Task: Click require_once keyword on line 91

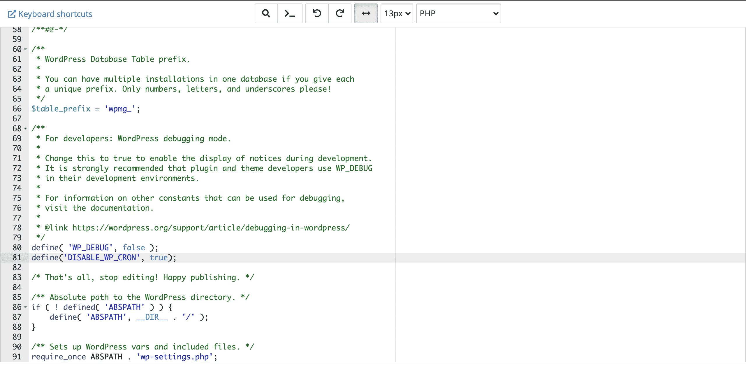Action: click(59, 357)
